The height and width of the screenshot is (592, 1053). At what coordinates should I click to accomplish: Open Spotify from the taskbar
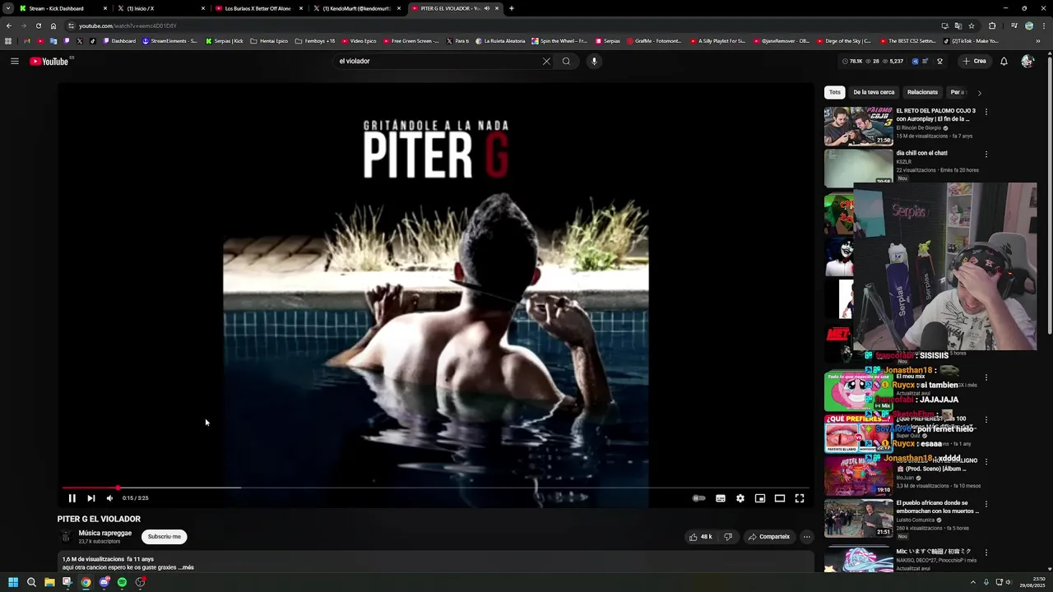click(122, 582)
